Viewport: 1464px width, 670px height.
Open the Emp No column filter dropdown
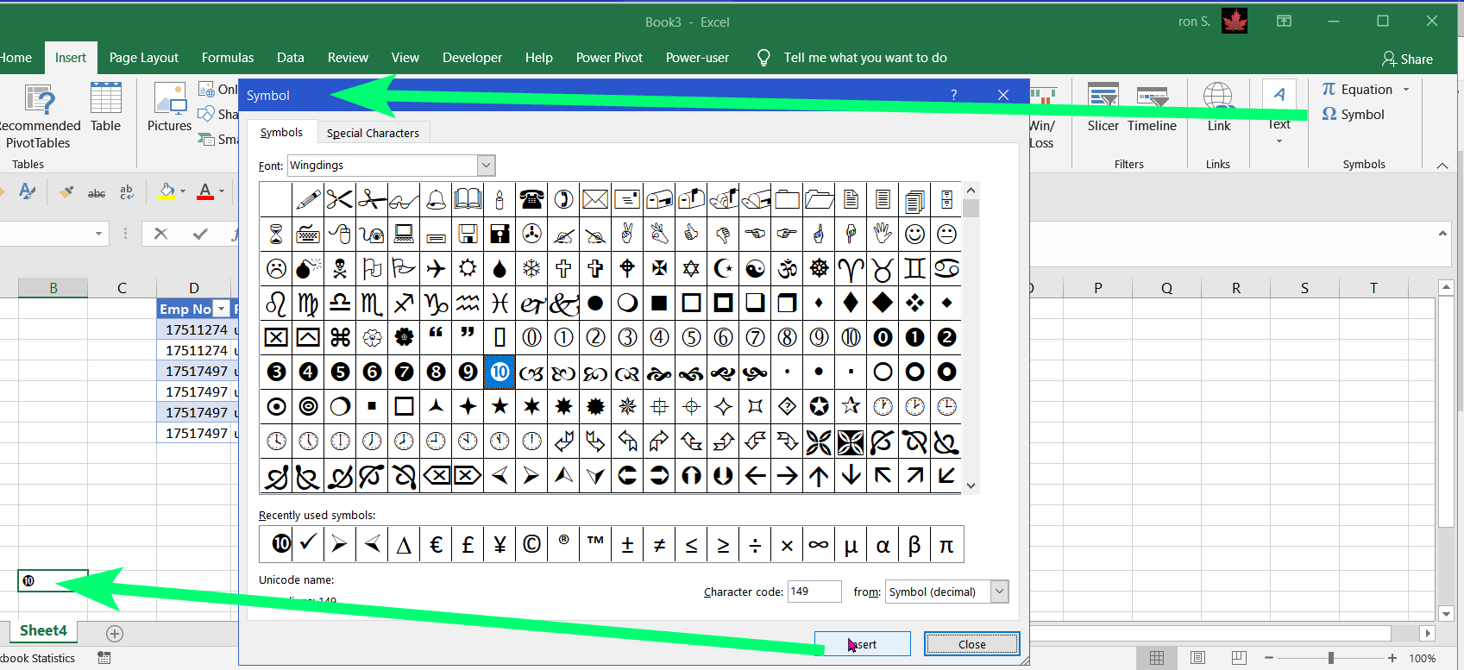(222, 309)
